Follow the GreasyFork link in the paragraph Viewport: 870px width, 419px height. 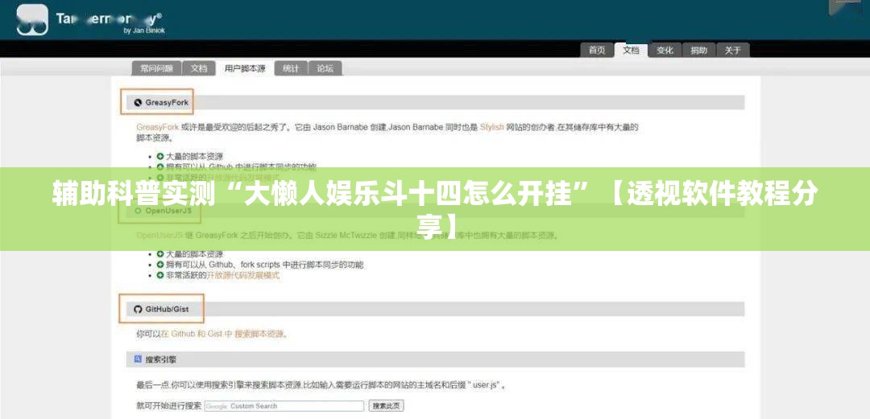(x=158, y=127)
